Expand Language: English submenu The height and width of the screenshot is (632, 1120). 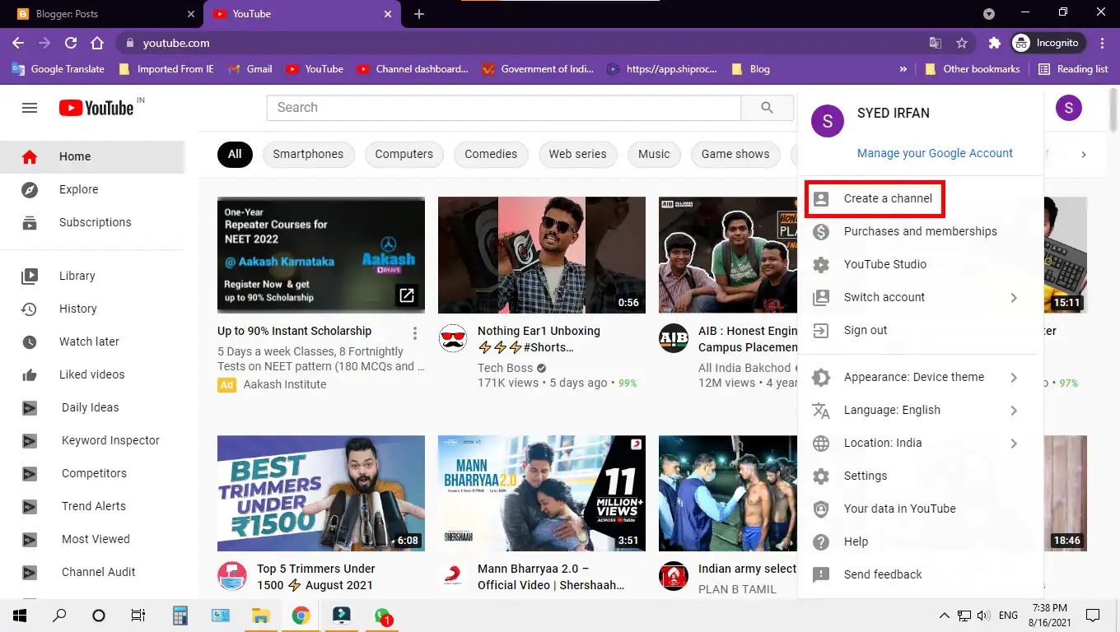coord(1014,411)
